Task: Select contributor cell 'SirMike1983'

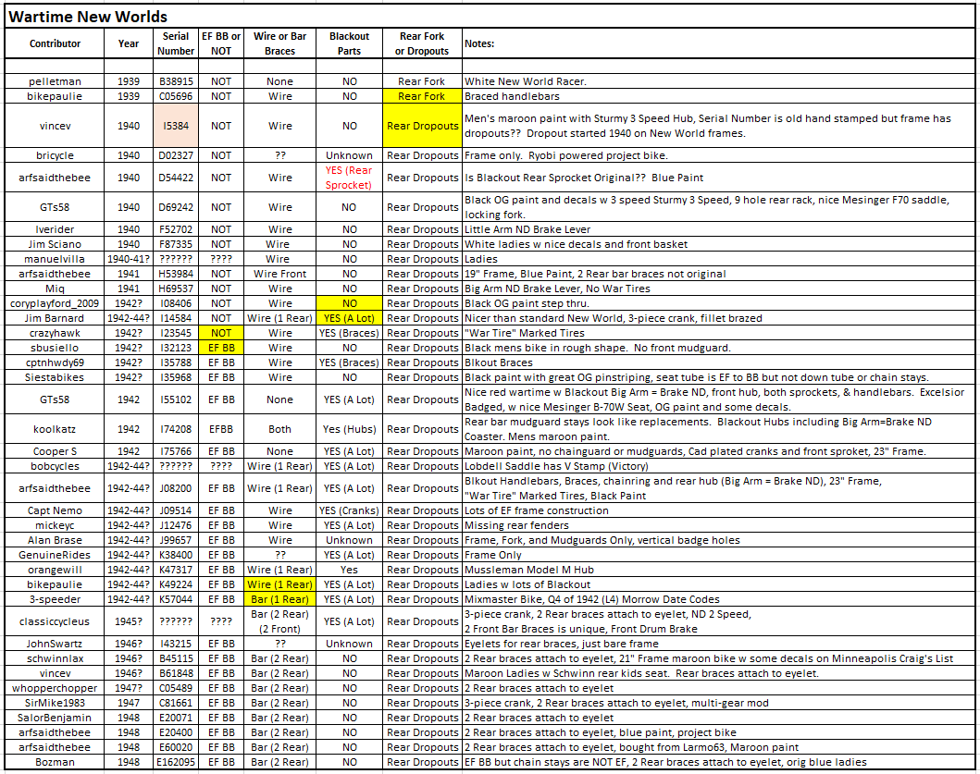Action: 55,703
